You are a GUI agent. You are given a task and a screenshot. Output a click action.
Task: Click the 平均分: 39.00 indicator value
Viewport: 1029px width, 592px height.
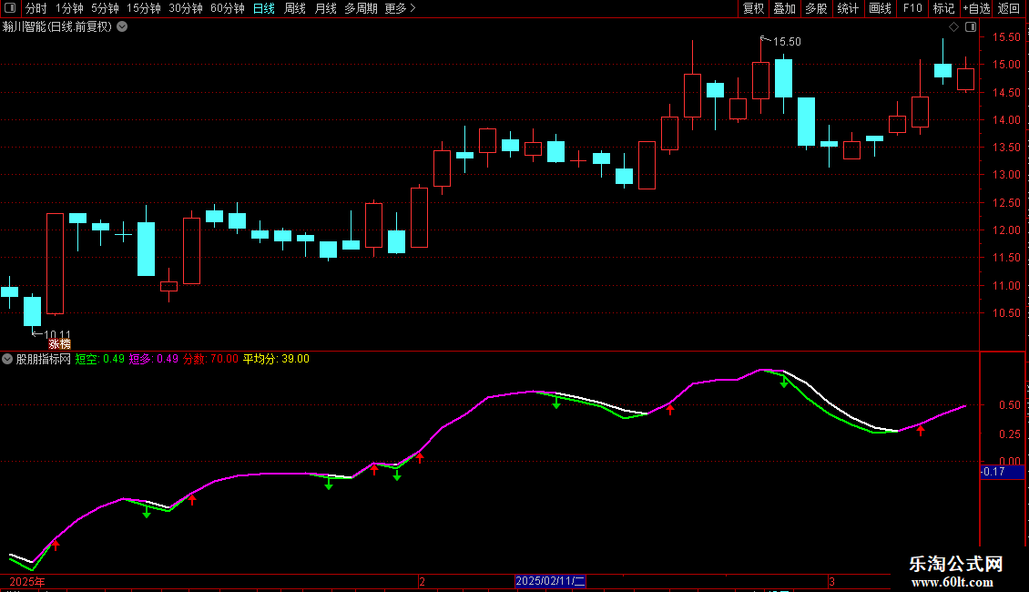(276, 359)
